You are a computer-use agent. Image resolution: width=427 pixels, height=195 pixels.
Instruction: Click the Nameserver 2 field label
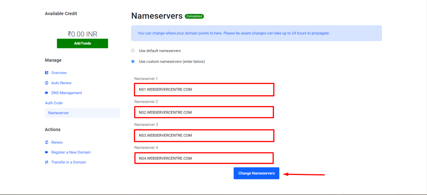[146, 101]
